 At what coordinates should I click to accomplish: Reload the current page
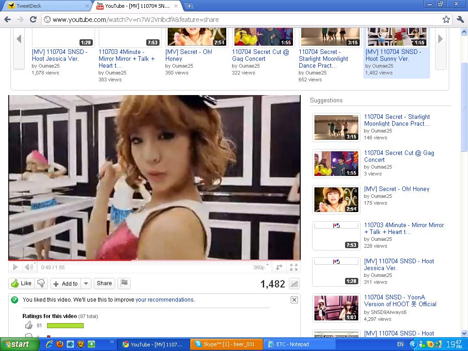(33, 20)
